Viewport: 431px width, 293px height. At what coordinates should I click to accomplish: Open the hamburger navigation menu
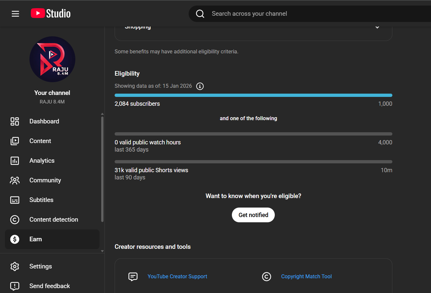coord(15,14)
